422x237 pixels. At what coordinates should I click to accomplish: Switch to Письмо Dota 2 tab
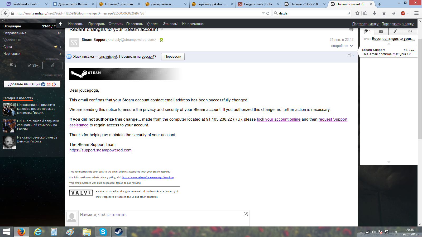coord(305,4)
